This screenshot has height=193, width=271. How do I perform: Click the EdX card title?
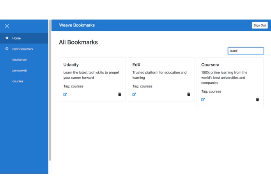136,65
